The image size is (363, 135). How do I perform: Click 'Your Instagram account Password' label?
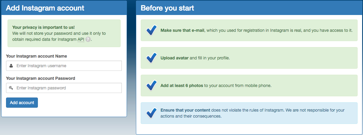click(x=41, y=78)
